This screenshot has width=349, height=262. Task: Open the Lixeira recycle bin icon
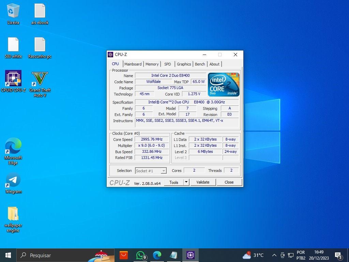[13, 14]
